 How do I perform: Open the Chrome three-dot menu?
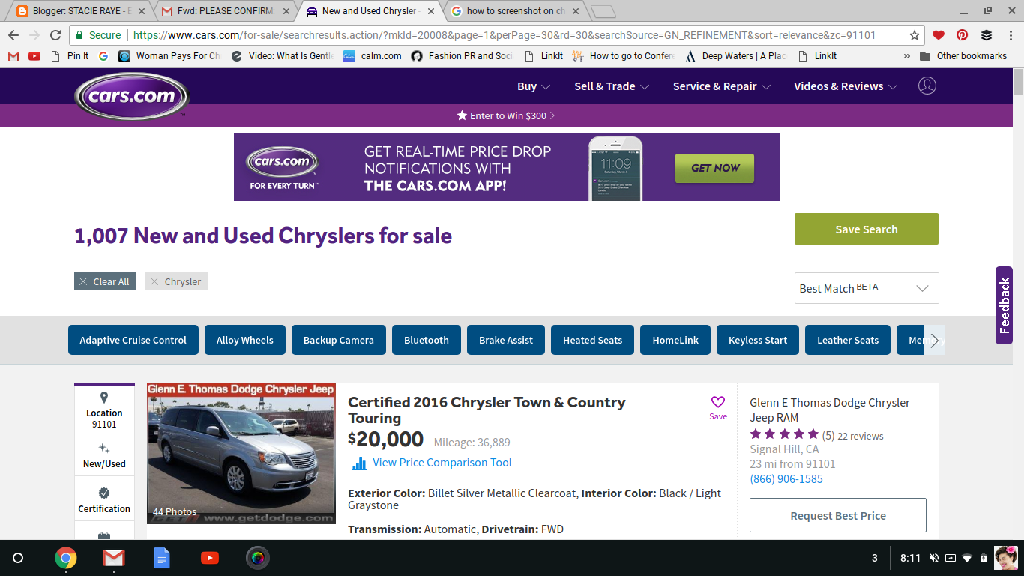point(1011,35)
